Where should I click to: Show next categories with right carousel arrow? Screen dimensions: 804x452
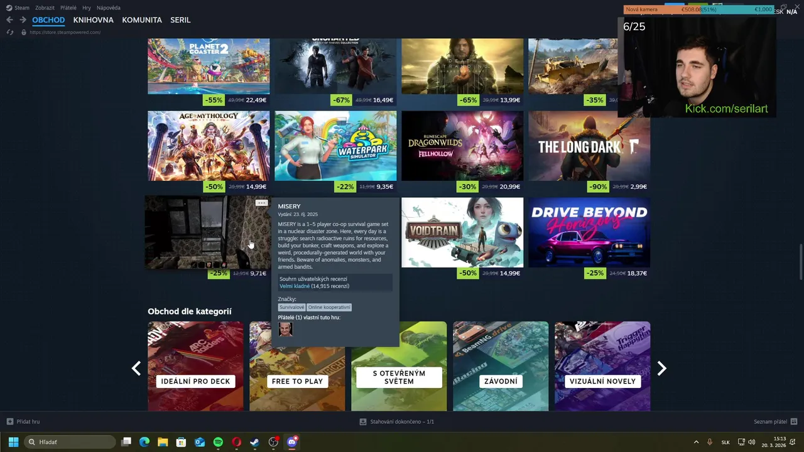pyautogui.click(x=661, y=369)
